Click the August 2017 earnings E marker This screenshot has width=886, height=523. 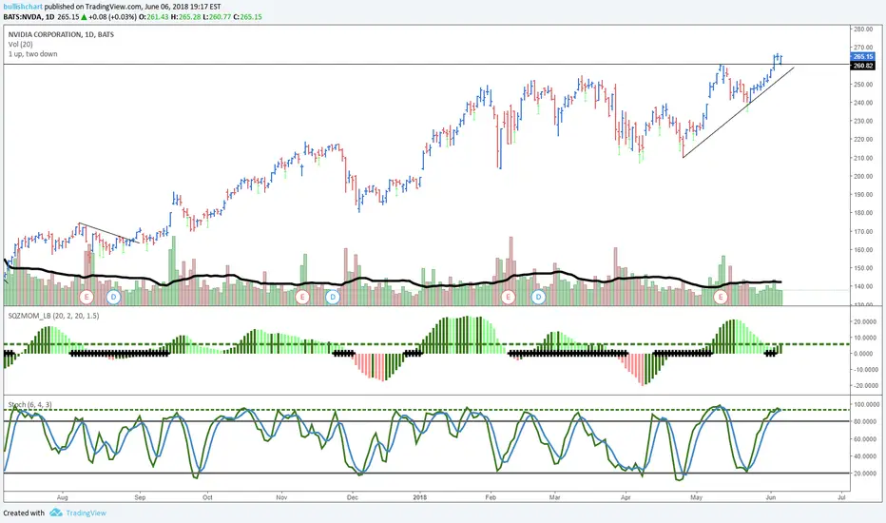click(x=87, y=297)
